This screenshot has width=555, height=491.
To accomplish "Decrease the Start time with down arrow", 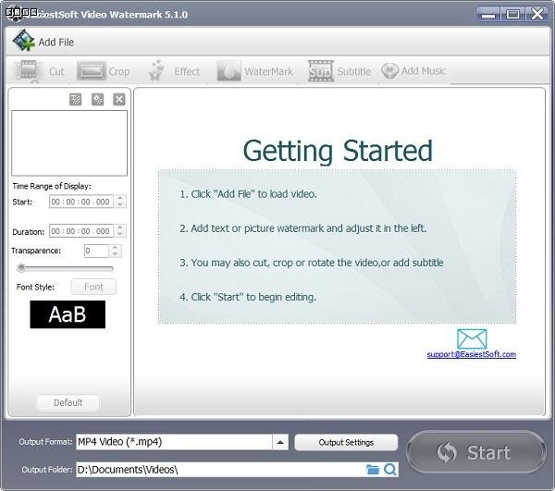I will tap(120, 205).
